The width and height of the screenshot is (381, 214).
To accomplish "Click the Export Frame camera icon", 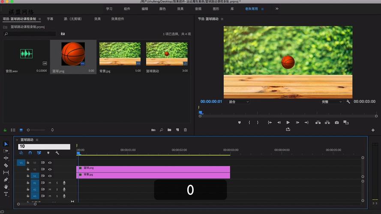I will (336, 122).
